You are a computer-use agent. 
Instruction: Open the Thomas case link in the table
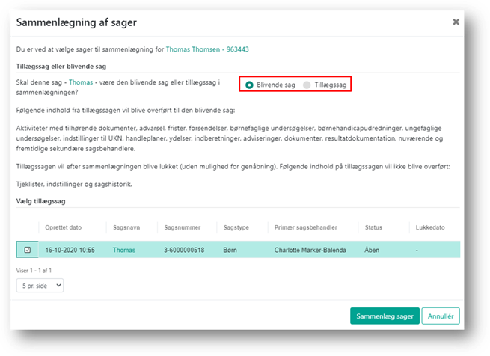124,250
